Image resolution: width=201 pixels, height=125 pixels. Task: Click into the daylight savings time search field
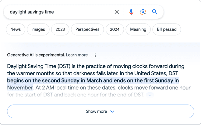pyautogui.click(x=58, y=12)
